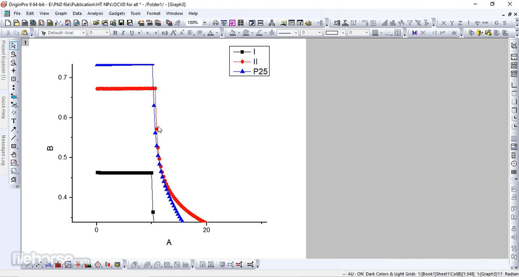Click Dark Colors & Light Grids status entry
This screenshot has width=519, height=277.
390,274
